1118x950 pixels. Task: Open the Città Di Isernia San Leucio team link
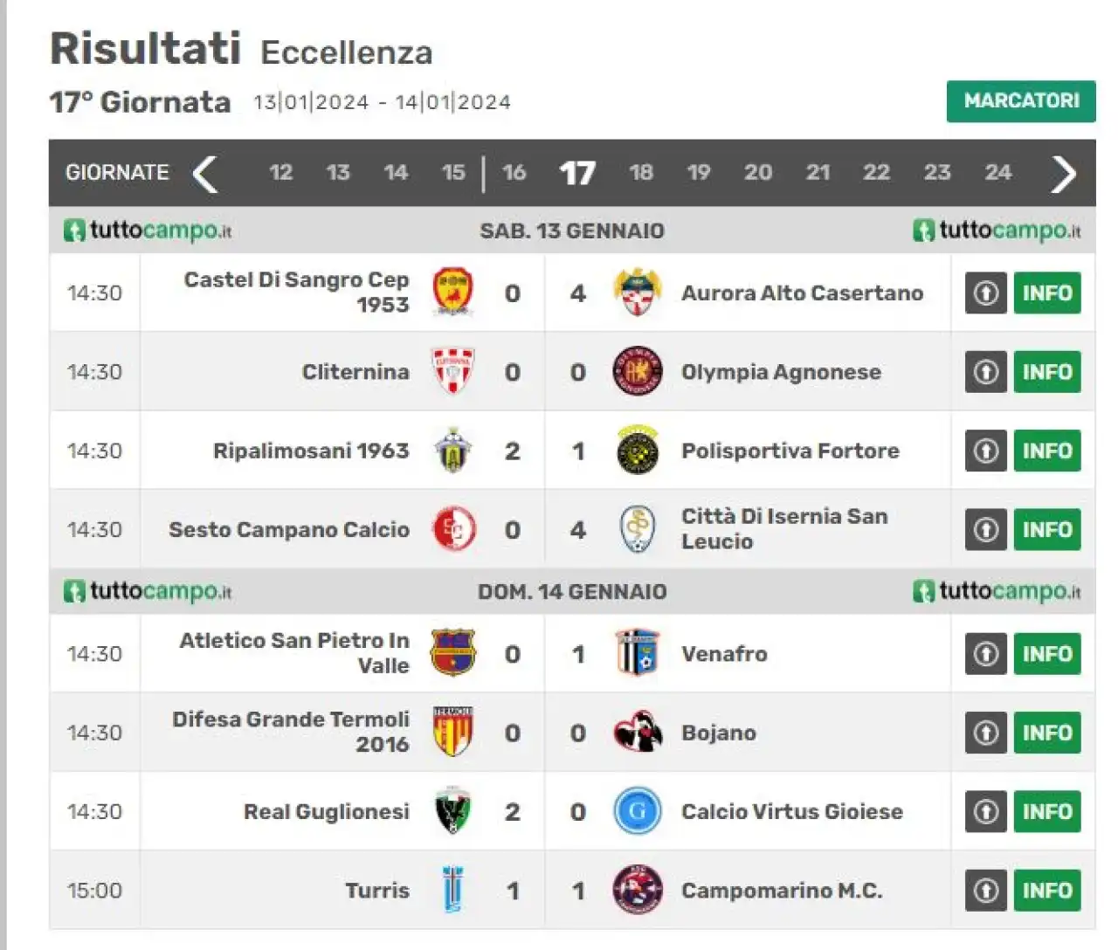pyautogui.click(x=784, y=529)
